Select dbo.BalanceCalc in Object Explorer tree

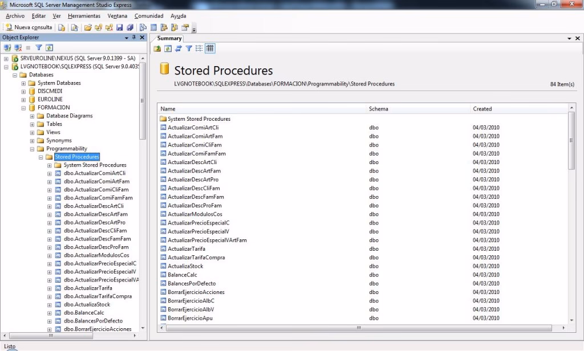[84, 313]
